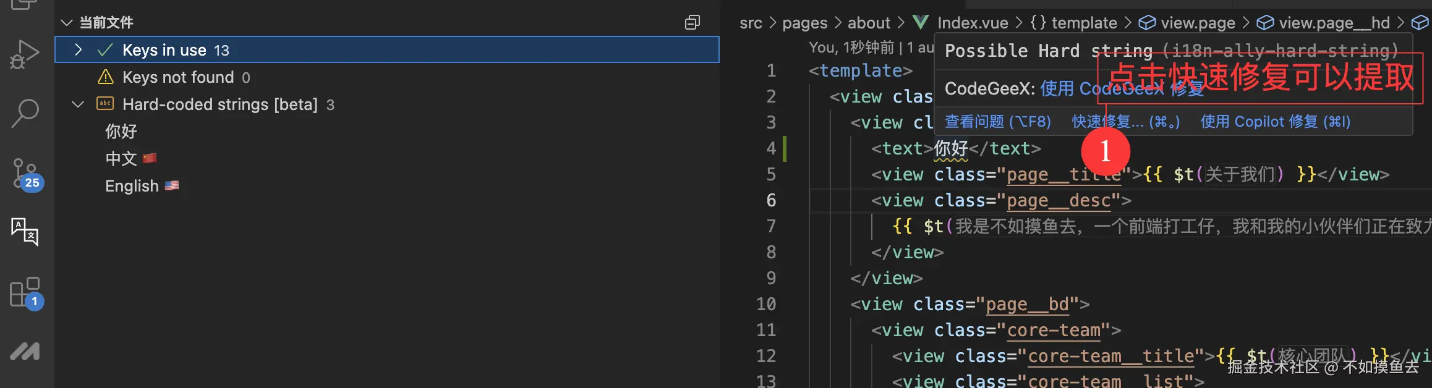Screen dimensions: 1432x388
Task: Click the collapse-all icon in 当前文件 header
Action: [693, 23]
